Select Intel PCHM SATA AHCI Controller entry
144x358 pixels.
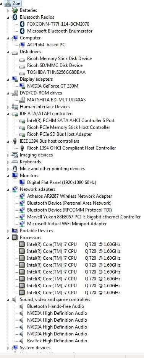tap(71, 120)
